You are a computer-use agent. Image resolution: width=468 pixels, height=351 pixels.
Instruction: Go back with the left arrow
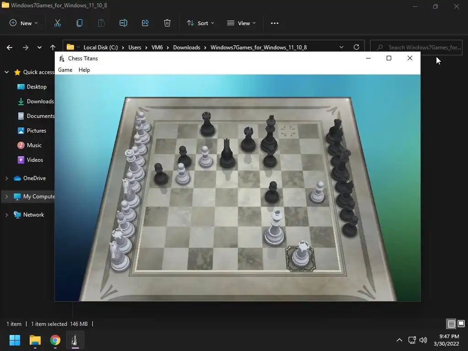[x=10, y=48]
